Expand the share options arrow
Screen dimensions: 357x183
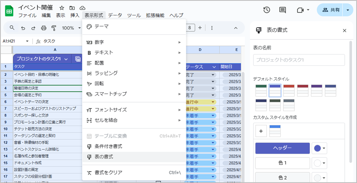click(348, 10)
